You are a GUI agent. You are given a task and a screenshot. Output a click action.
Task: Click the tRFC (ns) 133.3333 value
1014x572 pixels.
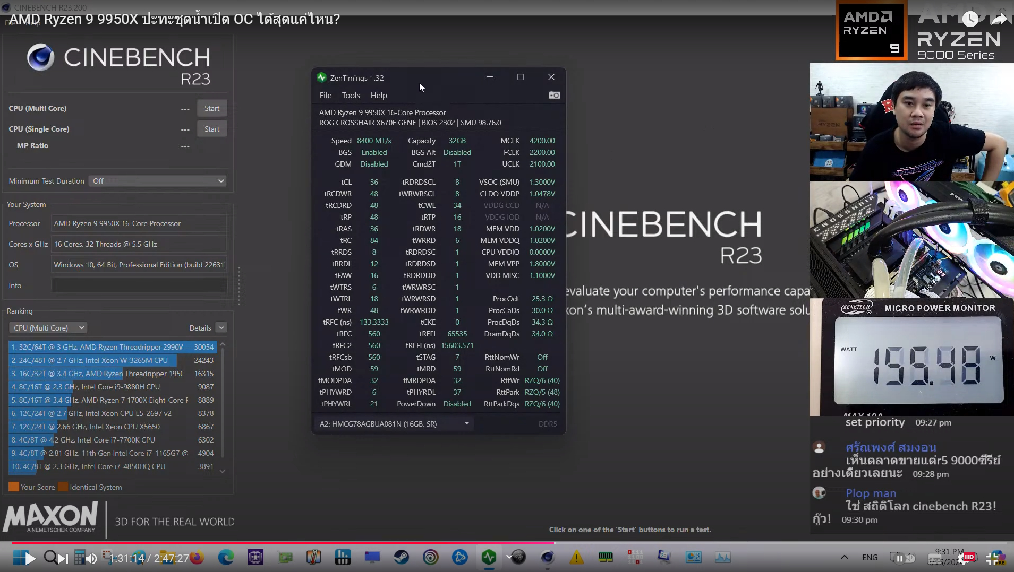click(x=374, y=322)
